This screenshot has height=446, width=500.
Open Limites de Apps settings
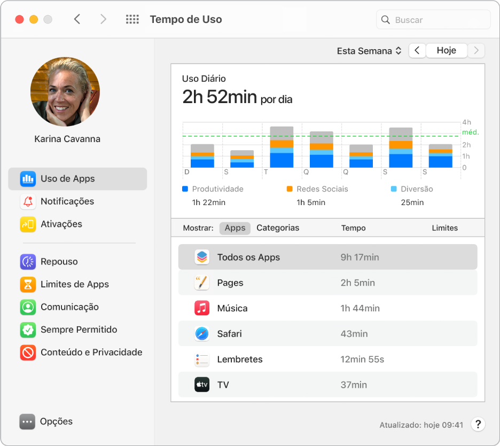tap(28, 284)
